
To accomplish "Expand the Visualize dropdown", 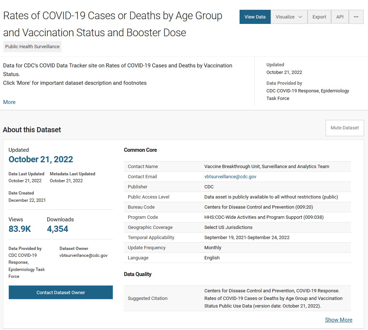I will pyautogui.click(x=289, y=17).
